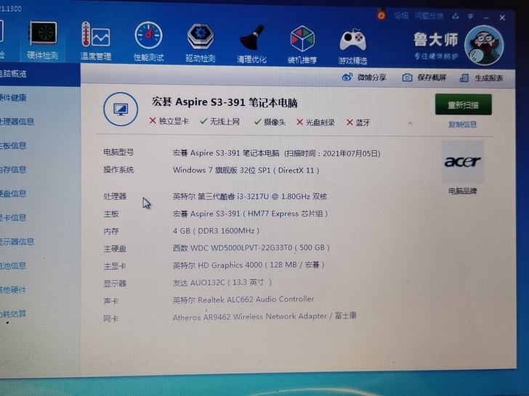Open 性能测试 performance test
This screenshot has width=529, height=396.
[x=148, y=42]
